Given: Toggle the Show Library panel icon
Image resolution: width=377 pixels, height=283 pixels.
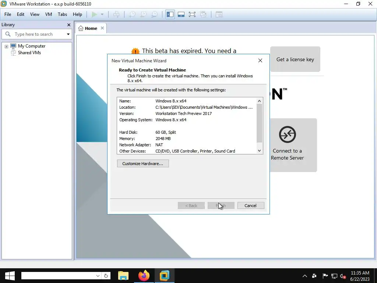Looking at the screenshot, I should [x=170, y=14].
